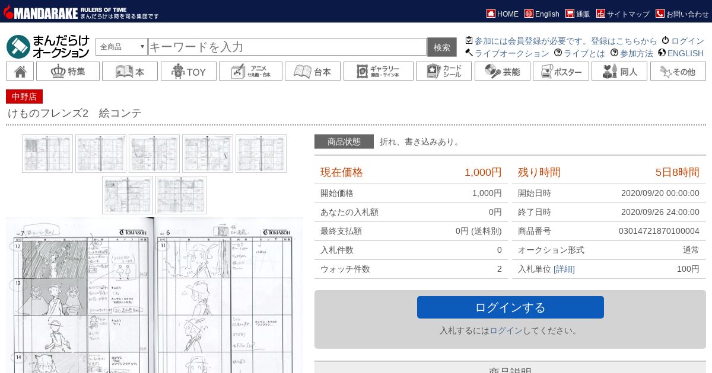Viewport: 712px width, 373px height.
Task: Open the 全商品 category dropdown
Action: (x=122, y=47)
